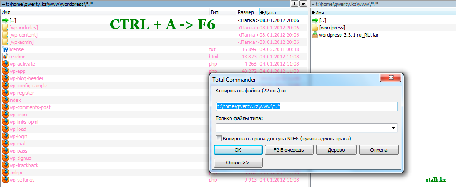
Task: Click the right panel [..] parent arrow icon
Action: pyautogui.click(x=315, y=20)
